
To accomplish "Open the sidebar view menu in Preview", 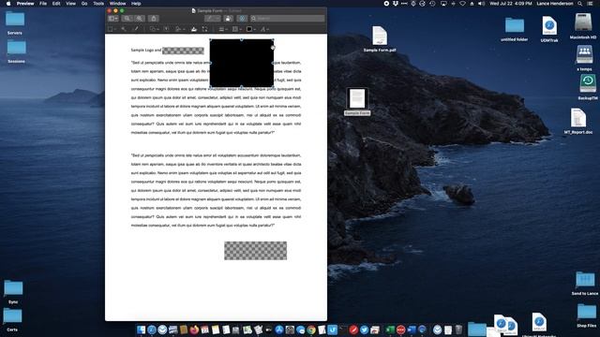I will click(x=113, y=19).
